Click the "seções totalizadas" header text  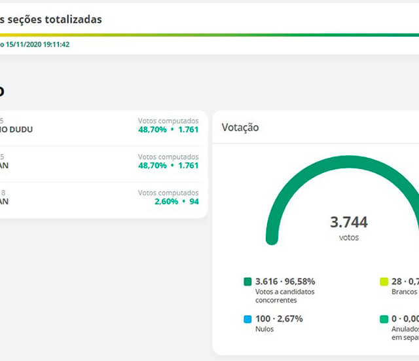coord(52,20)
